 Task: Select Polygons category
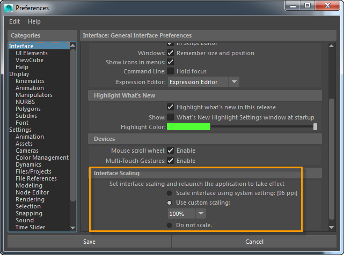pos(28,109)
